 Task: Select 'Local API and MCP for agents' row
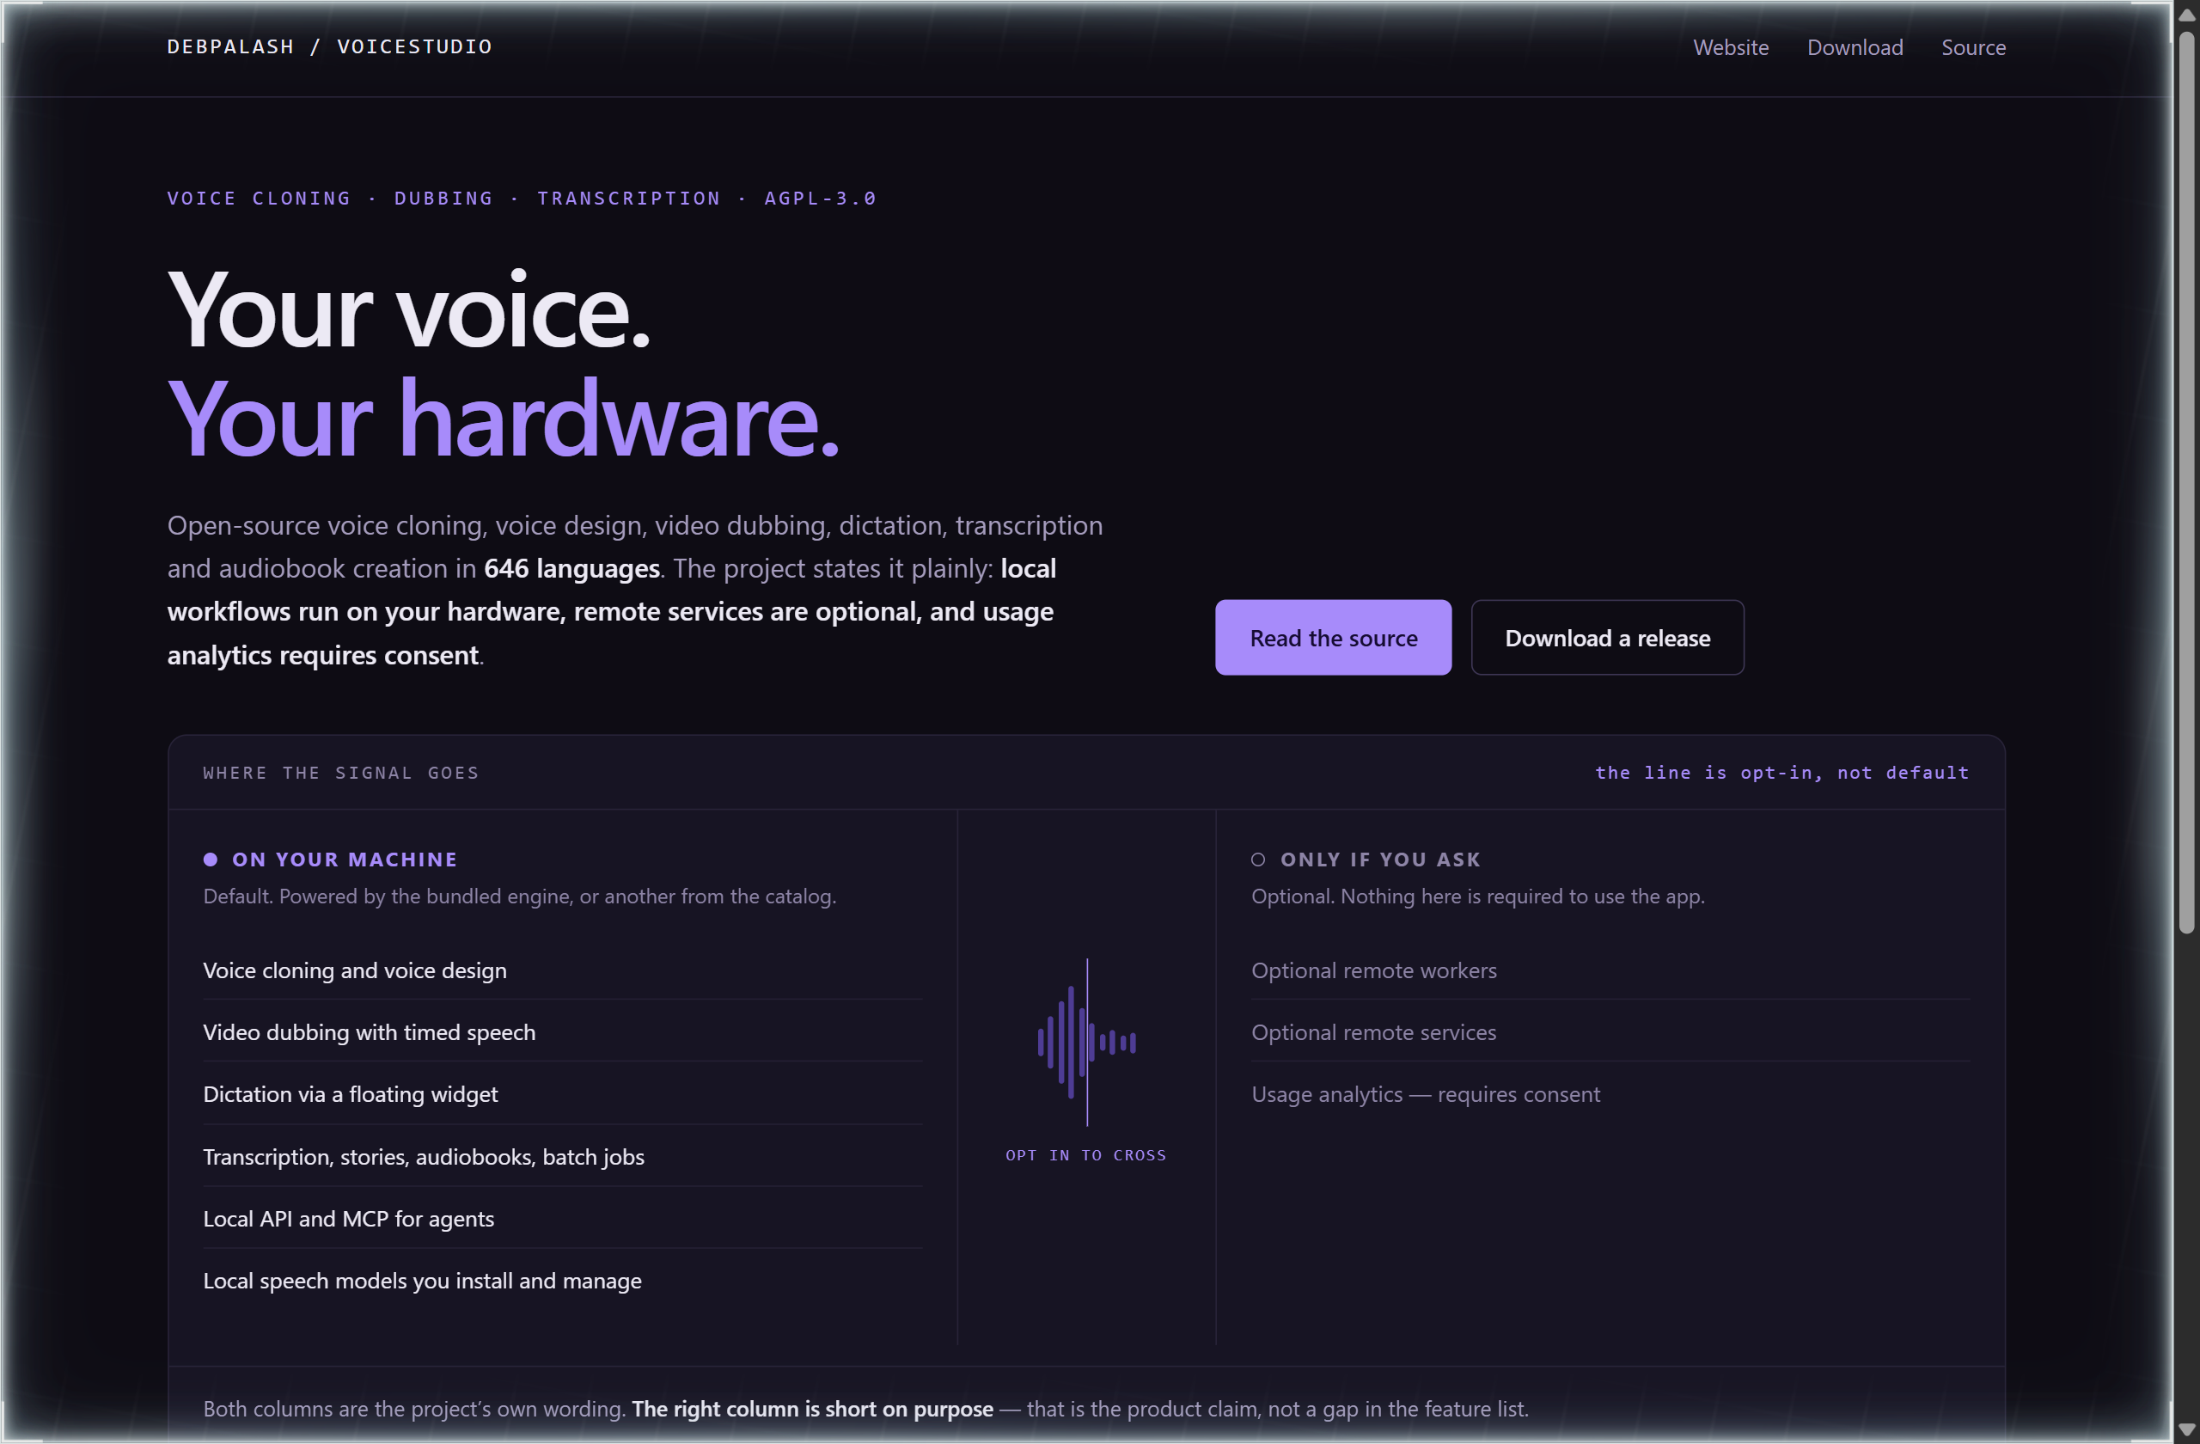562,1219
